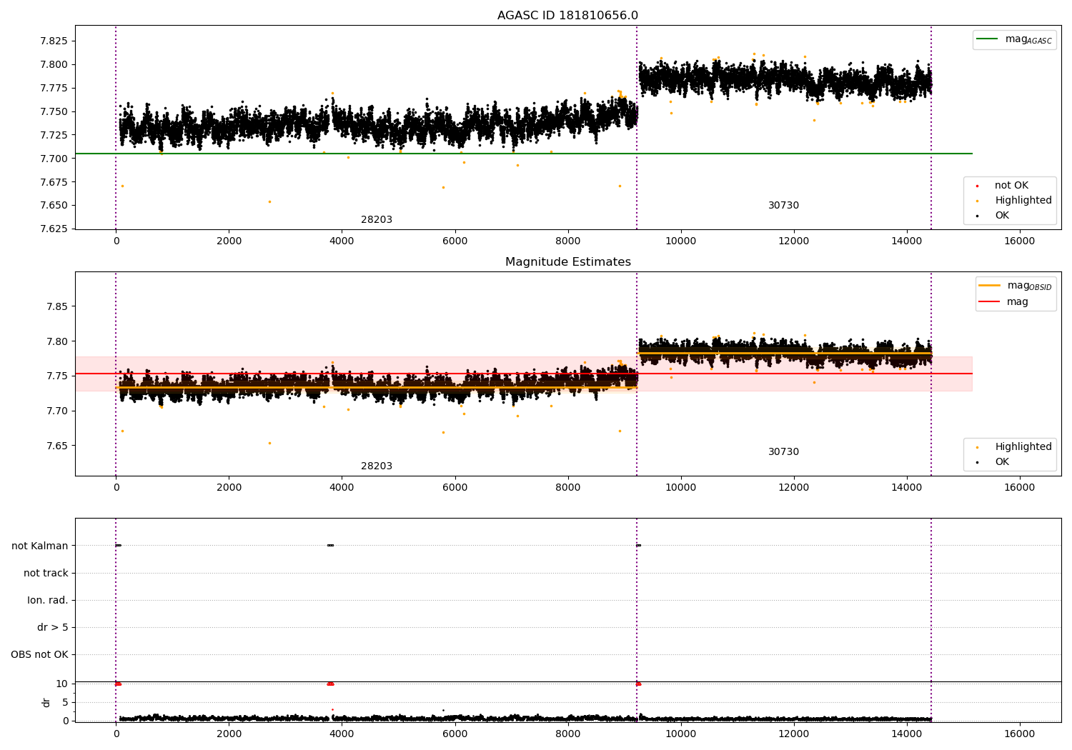Click the 'not Kalman' axis label in the bottom plot
Screen dimensions: 1072x750
pyautogui.click(x=40, y=546)
